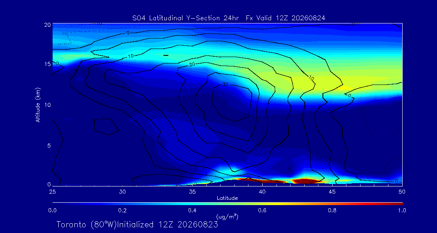Click the colorbar at 1.0 maximum red end
Image resolution: width=437 pixels, height=233 pixels.
[x=401, y=204]
